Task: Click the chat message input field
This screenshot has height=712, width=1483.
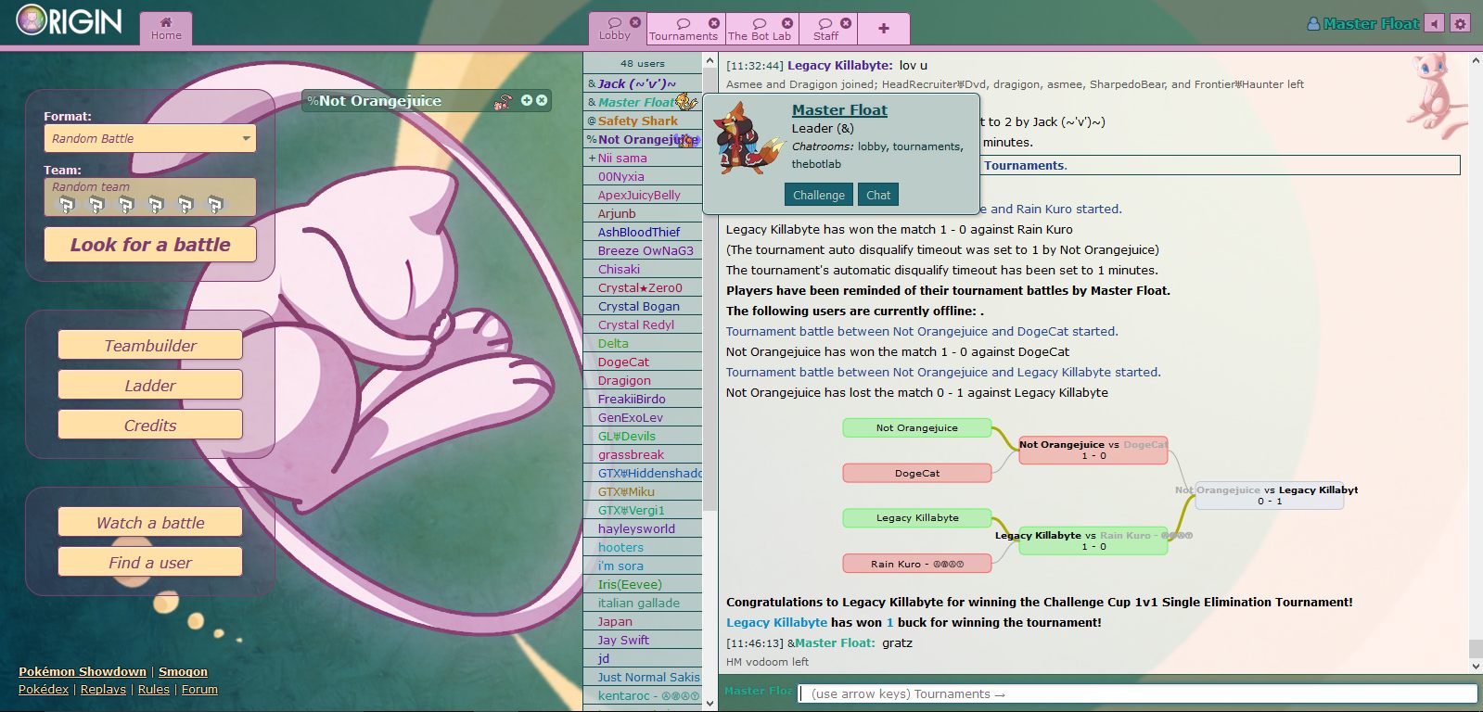Action: tap(1138, 693)
